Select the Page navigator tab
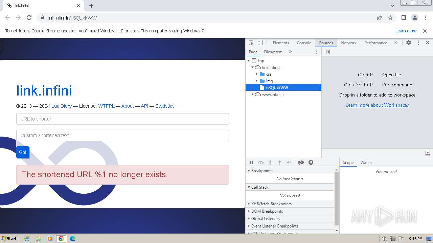Screen dimensions: 433x243 [253, 52]
